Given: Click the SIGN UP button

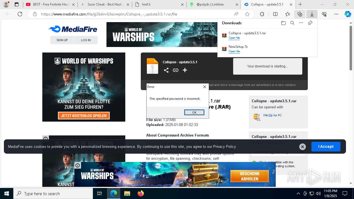Looking at the screenshot, I should [x=62, y=40].
